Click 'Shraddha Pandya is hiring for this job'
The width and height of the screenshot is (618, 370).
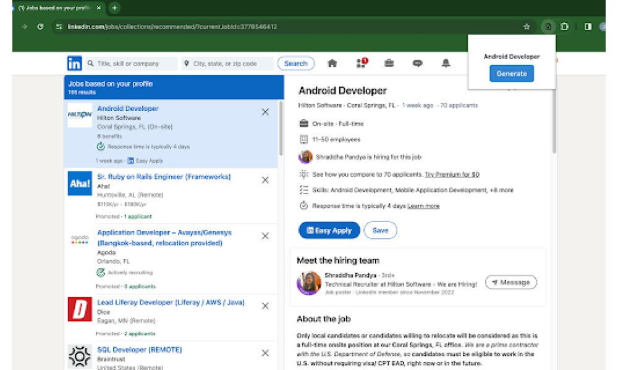point(368,157)
